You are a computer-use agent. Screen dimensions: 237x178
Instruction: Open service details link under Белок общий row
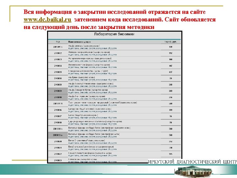click(92, 118)
